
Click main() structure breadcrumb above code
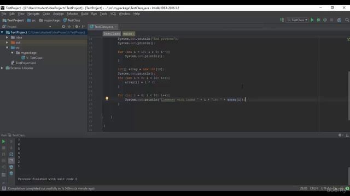pyautogui.click(x=129, y=34)
